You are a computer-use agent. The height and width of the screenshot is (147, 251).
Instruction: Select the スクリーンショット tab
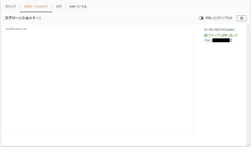click(36, 7)
